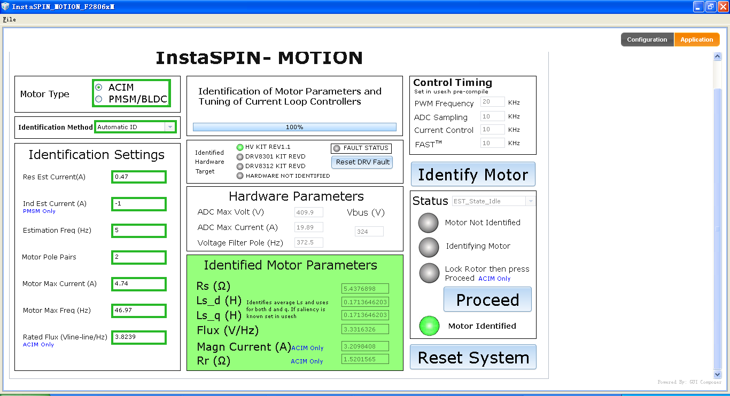Screen dimensions: 730x396
Task: Click the Ls_q identified value field
Action: (365, 315)
